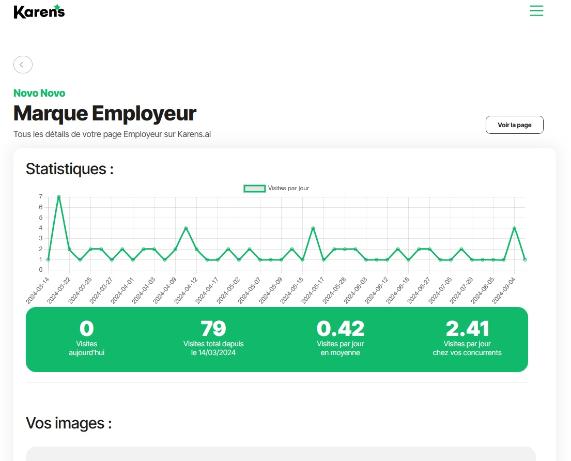Image resolution: width=571 pixels, height=461 pixels.
Task: Click the 0.42 average visits figure
Action: (x=340, y=329)
